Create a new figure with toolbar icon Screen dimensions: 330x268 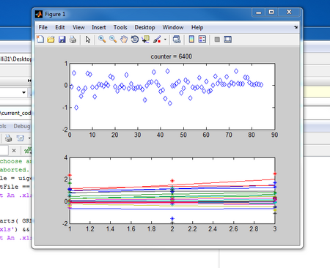[x=40, y=40]
